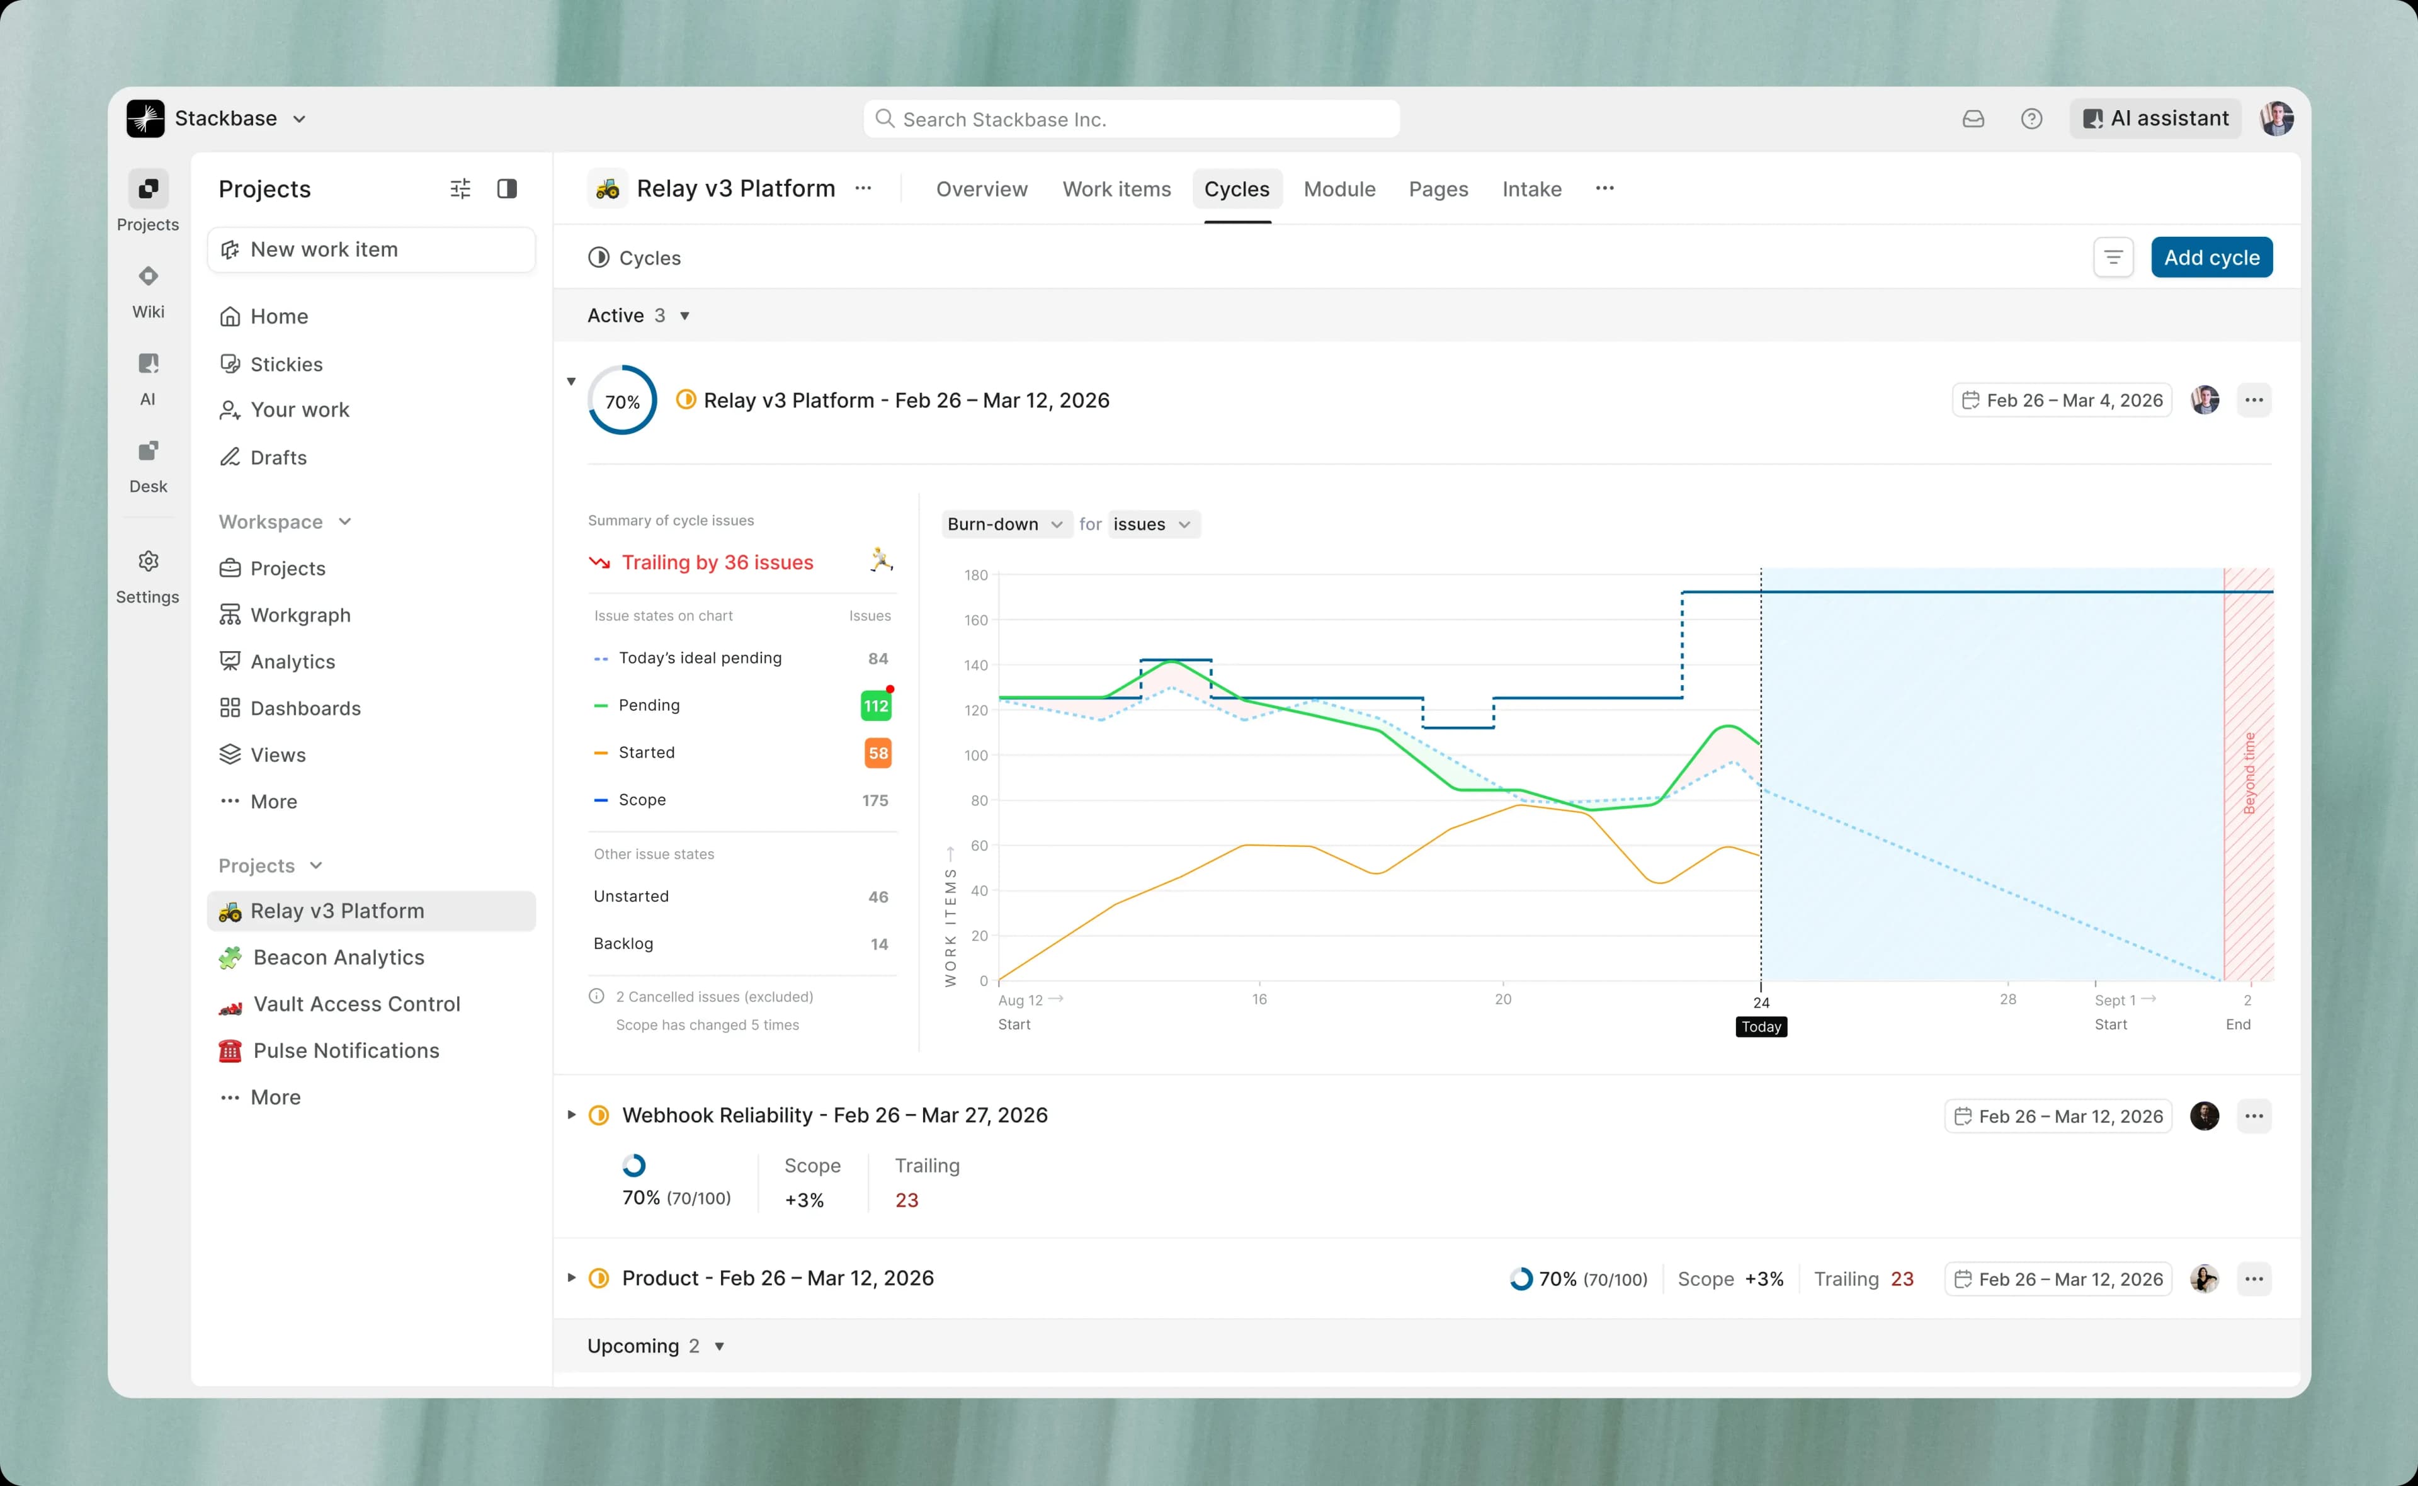Open the issues metric dropdown
Viewport: 2418px width, 1486px height.
point(1154,524)
